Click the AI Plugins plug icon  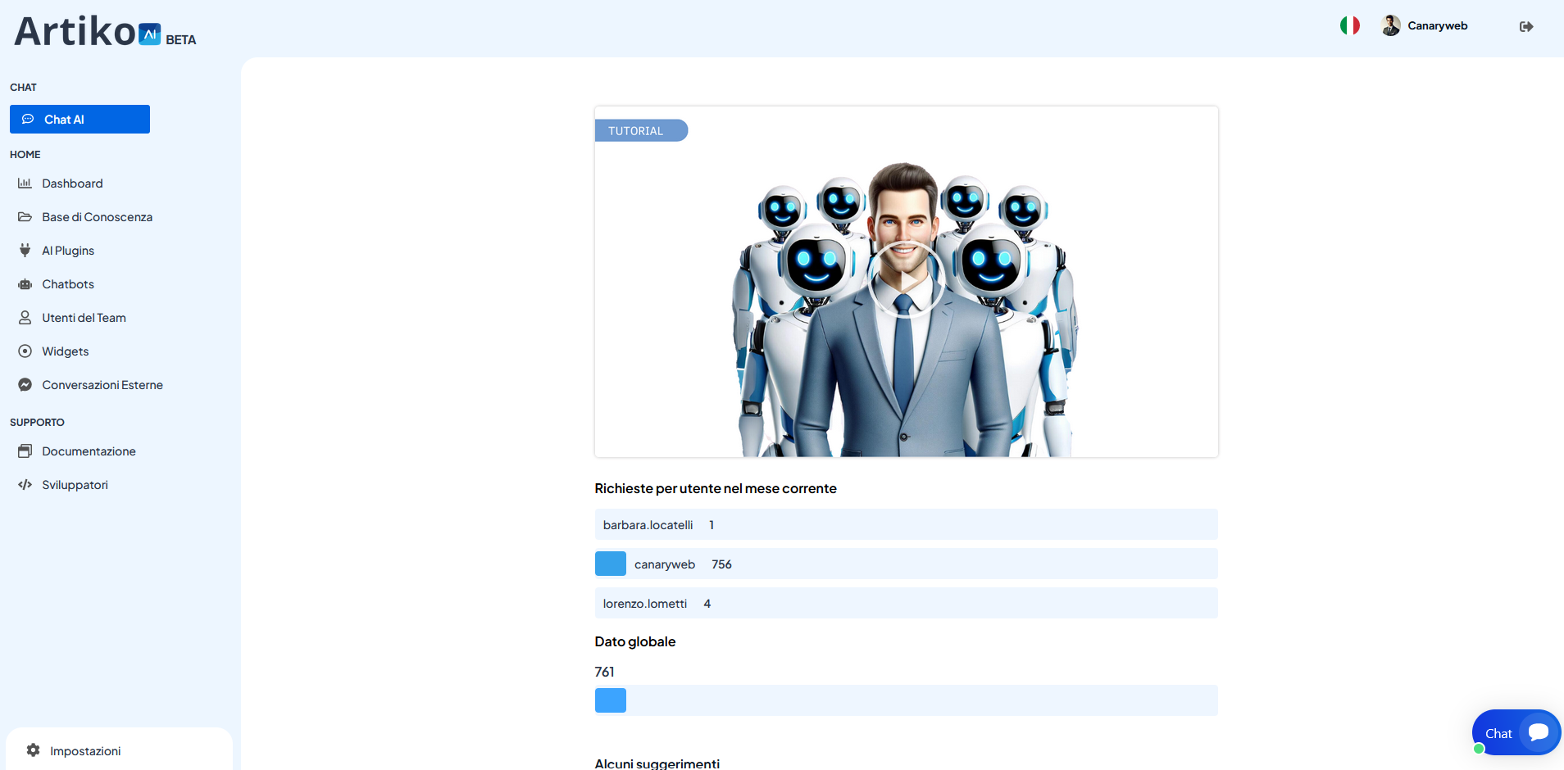pos(25,251)
